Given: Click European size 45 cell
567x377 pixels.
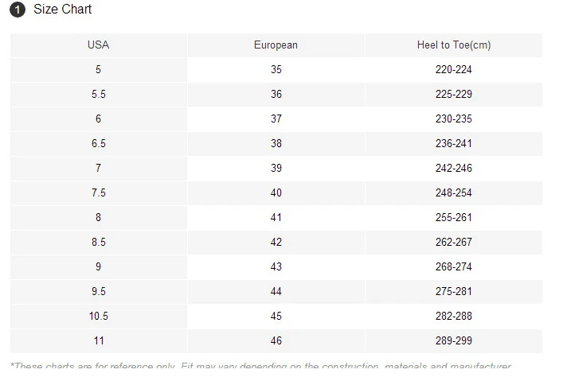Looking at the screenshot, I should click(276, 317).
